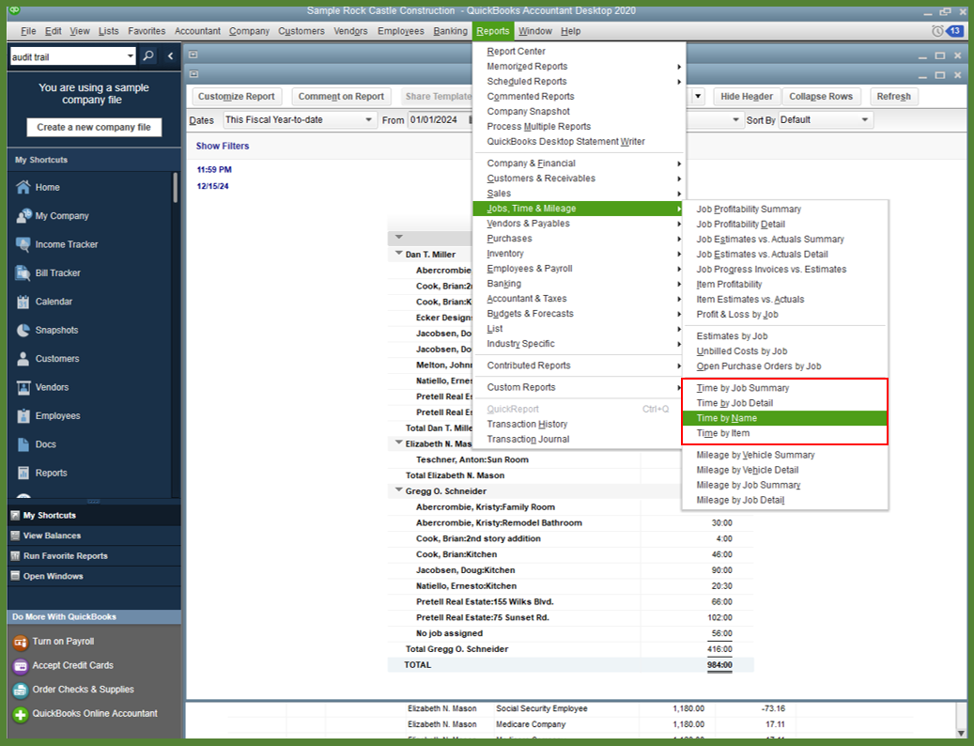Click the search input field
The width and height of the screenshot is (974, 746).
point(68,56)
